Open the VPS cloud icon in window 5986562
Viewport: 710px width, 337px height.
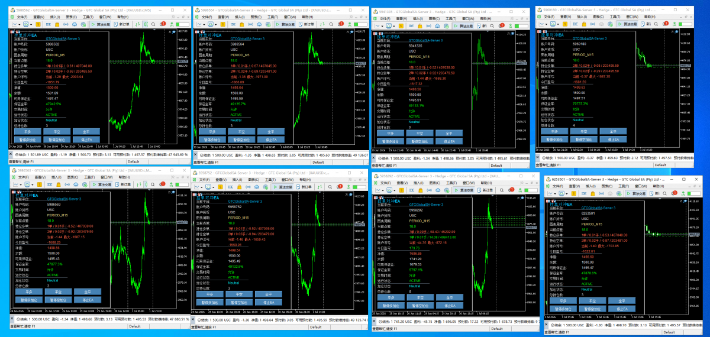pos(75,24)
